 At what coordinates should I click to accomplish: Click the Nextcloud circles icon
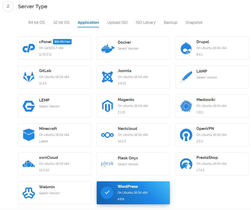108,135
